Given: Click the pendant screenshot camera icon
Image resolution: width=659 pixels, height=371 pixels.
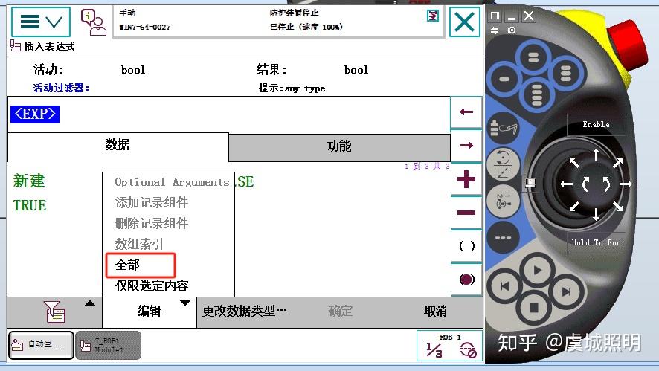Looking at the screenshot, I should [512, 30].
